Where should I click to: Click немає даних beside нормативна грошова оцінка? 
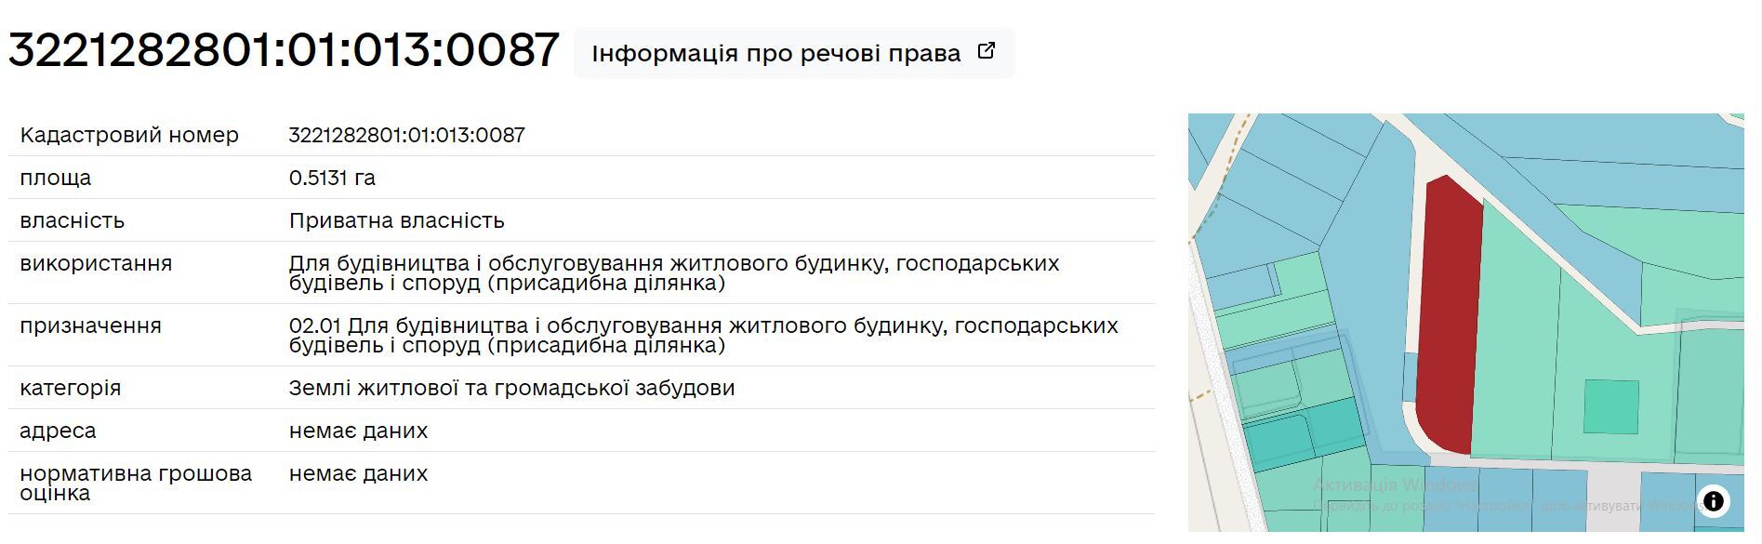point(359,473)
